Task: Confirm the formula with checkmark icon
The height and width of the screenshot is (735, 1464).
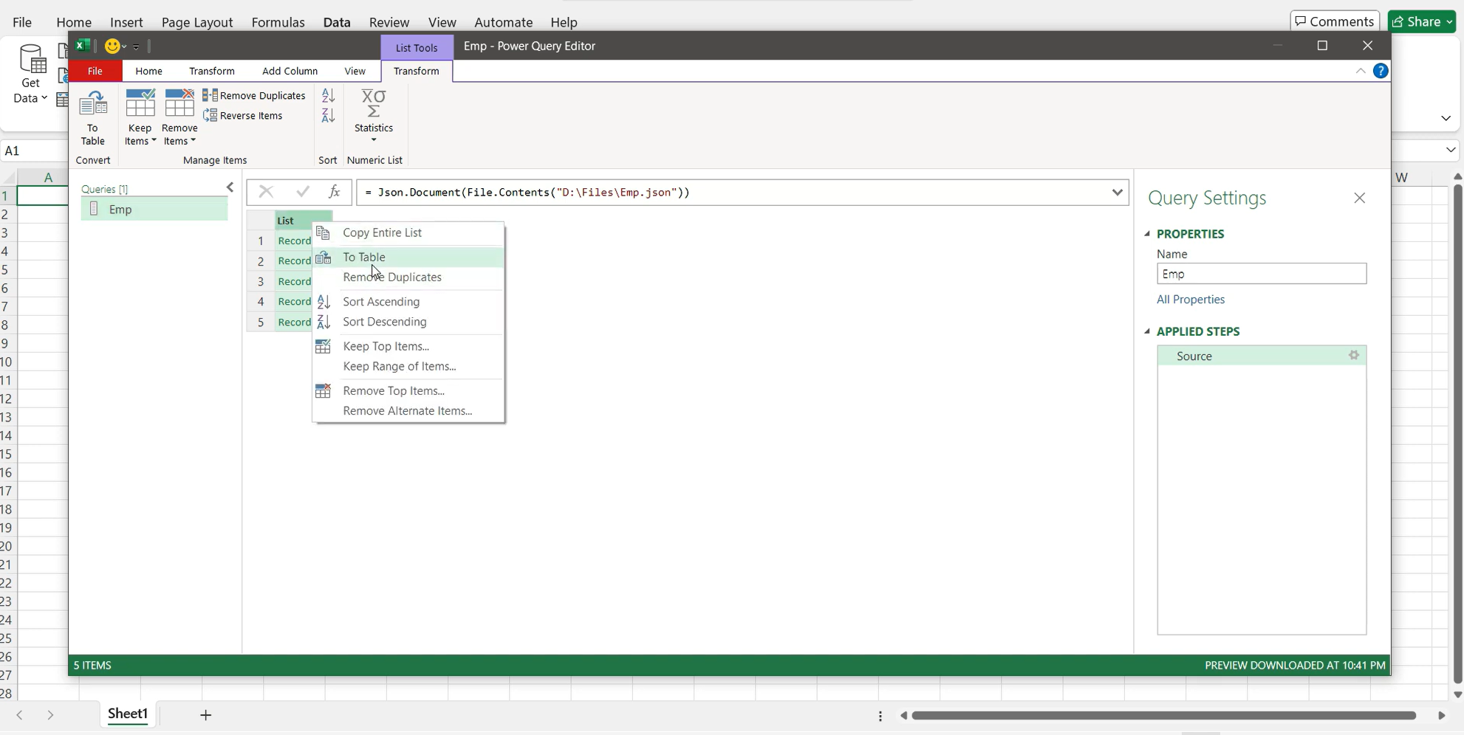Action: tap(303, 193)
